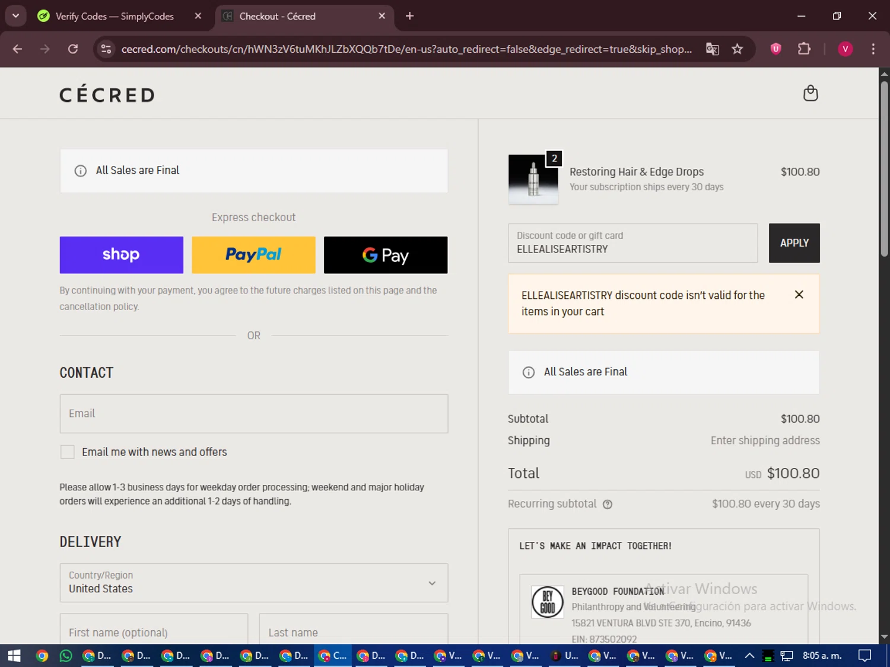Dismiss the invalid discount code message
This screenshot has height=667, width=890.
799,295
